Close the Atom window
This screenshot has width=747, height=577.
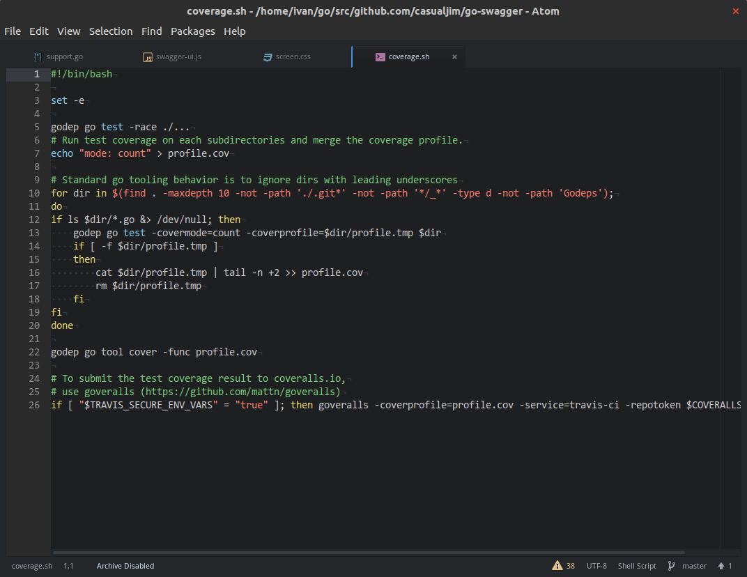click(x=736, y=11)
